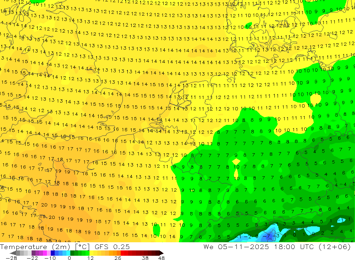Click the "48" legend scale label

(x=162, y=258)
